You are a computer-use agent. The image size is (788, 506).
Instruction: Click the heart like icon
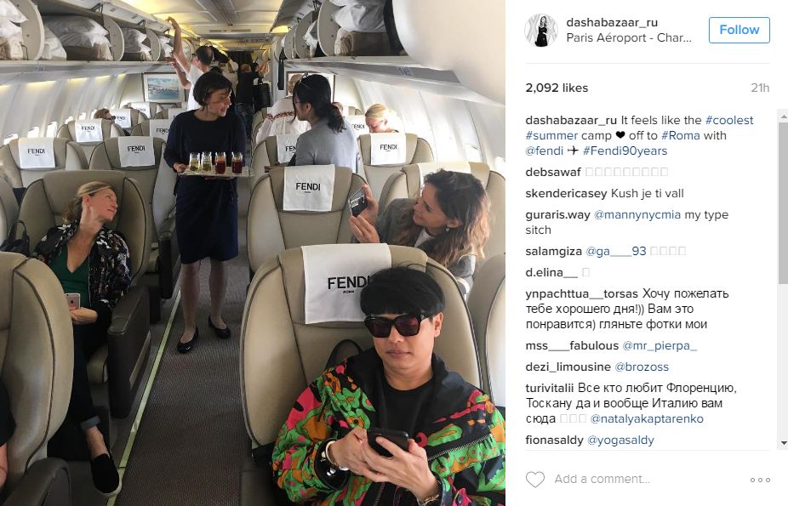point(534,480)
